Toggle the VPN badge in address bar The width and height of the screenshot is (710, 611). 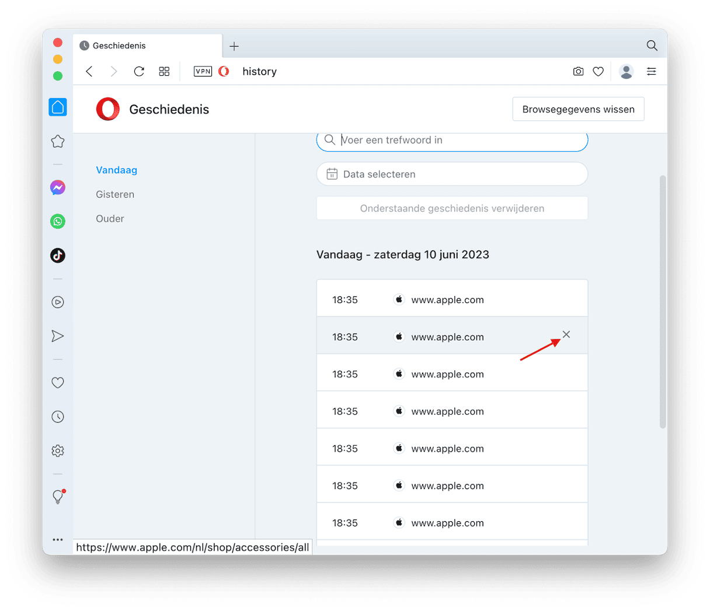point(203,71)
